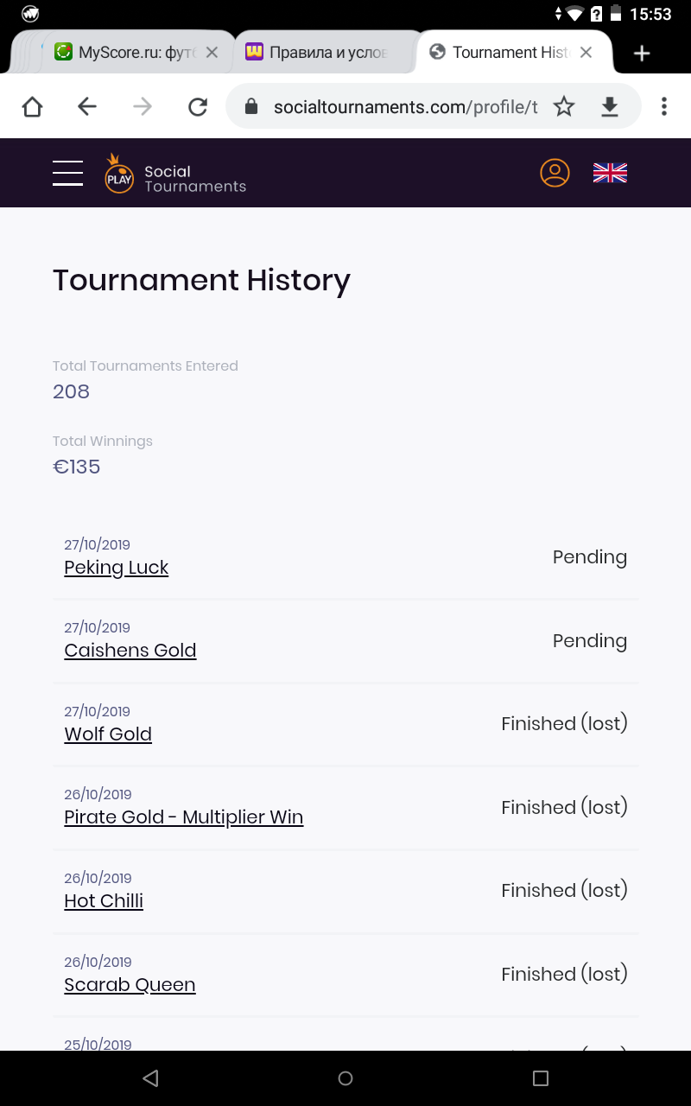The image size is (691, 1106).
Task: Tap the browser home icon
Action: point(32,106)
